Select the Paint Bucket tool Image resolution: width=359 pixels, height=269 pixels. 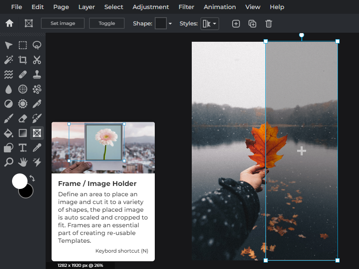click(x=8, y=133)
